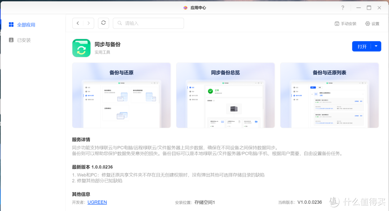Open the UGREEN developer link
Screen dimensions: 389x211
pyautogui.click(x=97, y=202)
